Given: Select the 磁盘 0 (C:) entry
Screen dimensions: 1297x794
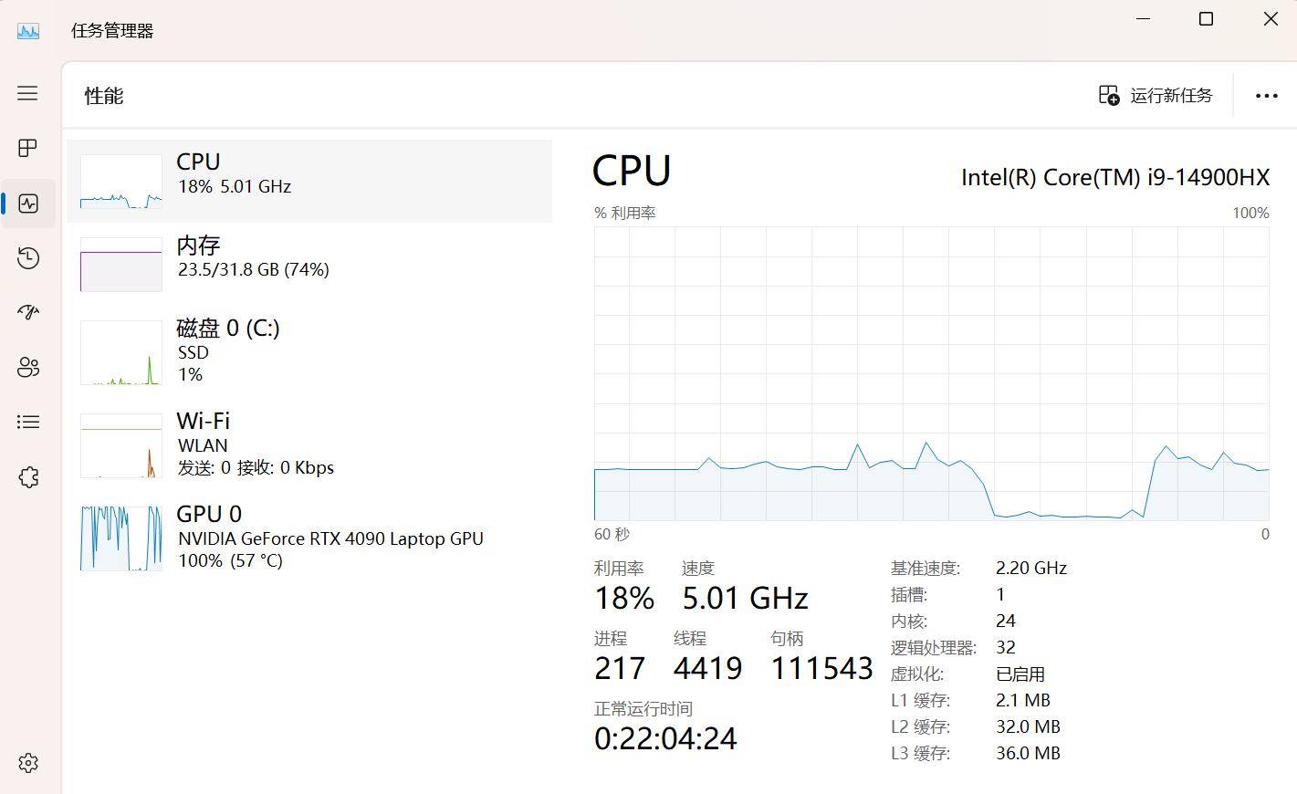Looking at the screenshot, I should click(309, 351).
